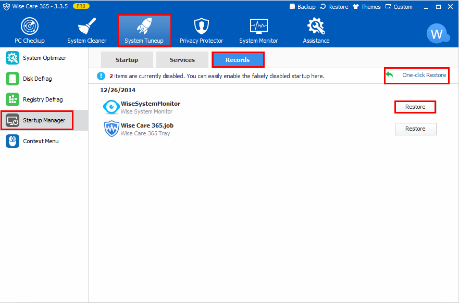Viewport: 459px width, 303px height.
Task: Select the 12/26/2014 date heading
Action: coord(118,90)
